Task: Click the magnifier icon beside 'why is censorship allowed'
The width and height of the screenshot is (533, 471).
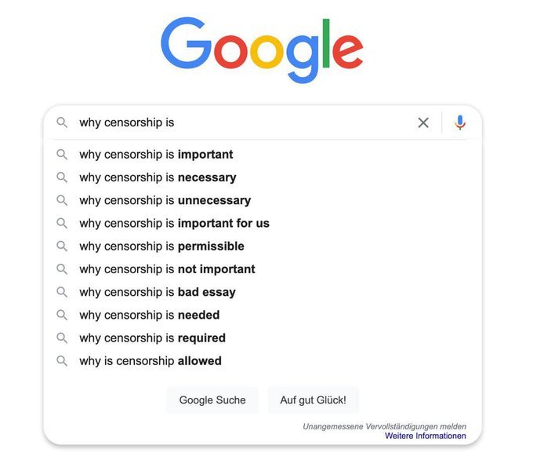Action: click(x=62, y=361)
